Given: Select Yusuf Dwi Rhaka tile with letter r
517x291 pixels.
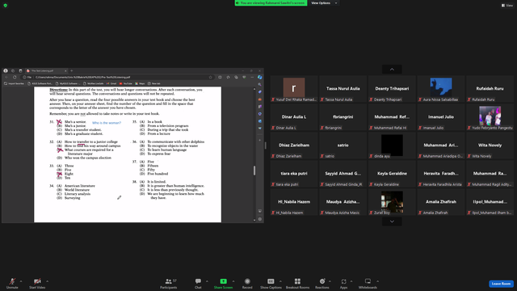Looking at the screenshot, I should (294, 89).
